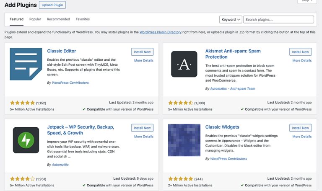Click 'Last Updated: 6 days ago' text
This screenshot has width=322, height=191.
(x=133, y=178)
